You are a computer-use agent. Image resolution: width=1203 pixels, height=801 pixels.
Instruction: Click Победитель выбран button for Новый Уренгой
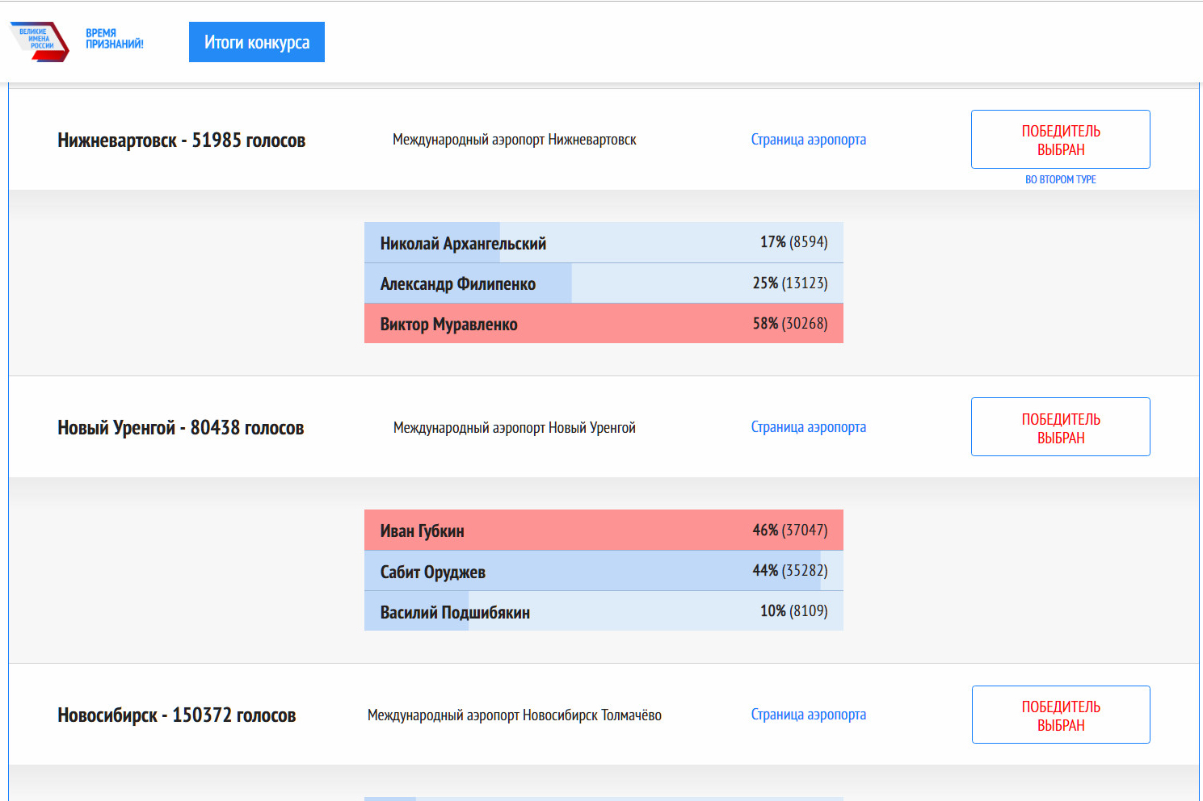click(x=1060, y=427)
